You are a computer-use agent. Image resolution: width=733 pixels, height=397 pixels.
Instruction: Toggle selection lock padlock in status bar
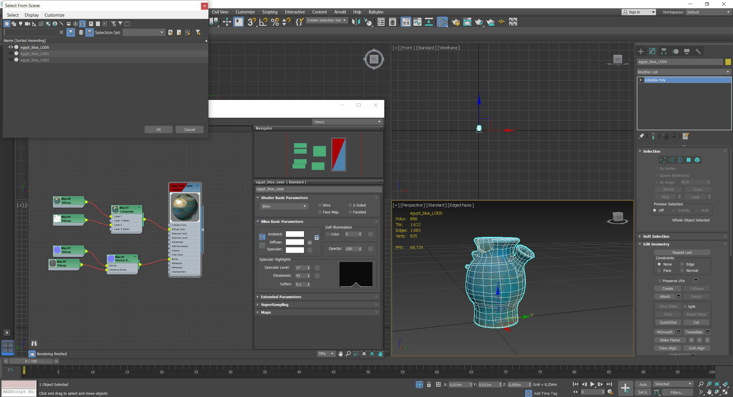(x=429, y=384)
